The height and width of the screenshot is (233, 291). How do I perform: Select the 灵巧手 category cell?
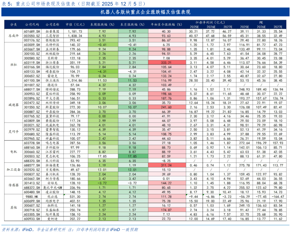[x=13, y=132]
